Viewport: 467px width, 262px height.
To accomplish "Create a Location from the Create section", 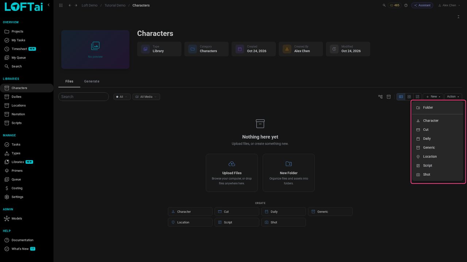I will [190, 222].
